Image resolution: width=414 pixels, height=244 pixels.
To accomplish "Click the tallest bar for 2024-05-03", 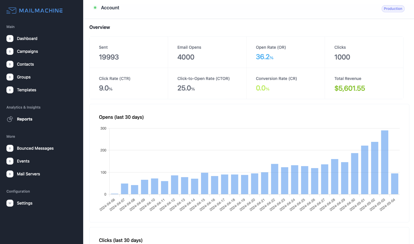I will pyautogui.click(x=385, y=162).
